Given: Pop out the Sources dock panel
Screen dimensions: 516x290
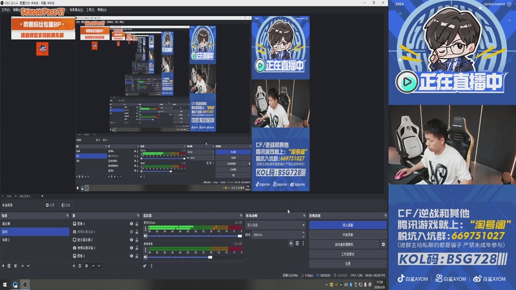Looking at the screenshot, I should [x=138, y=216].
